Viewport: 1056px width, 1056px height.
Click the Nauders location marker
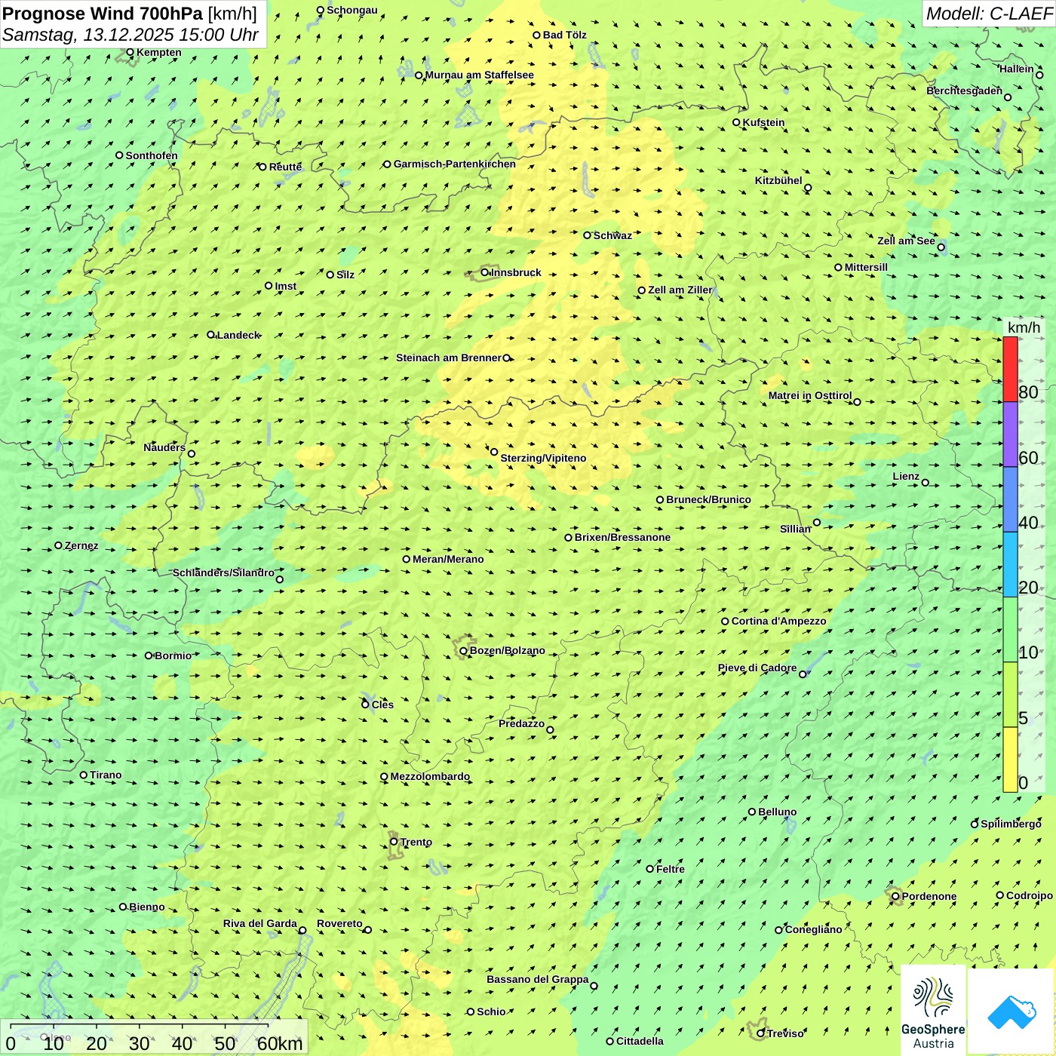(192, 453)
